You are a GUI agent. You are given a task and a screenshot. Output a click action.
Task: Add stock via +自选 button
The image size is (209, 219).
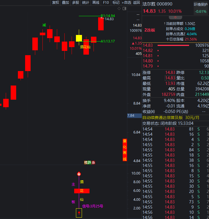pos(126,3)
